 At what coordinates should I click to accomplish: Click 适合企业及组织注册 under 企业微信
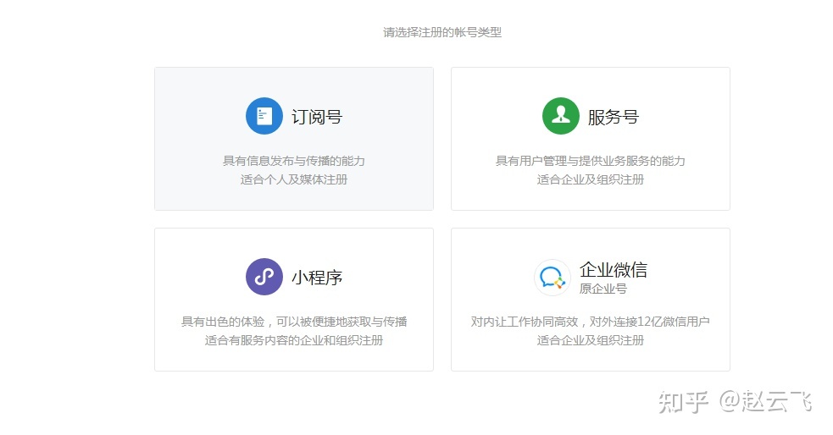click(x=591, y=340)
